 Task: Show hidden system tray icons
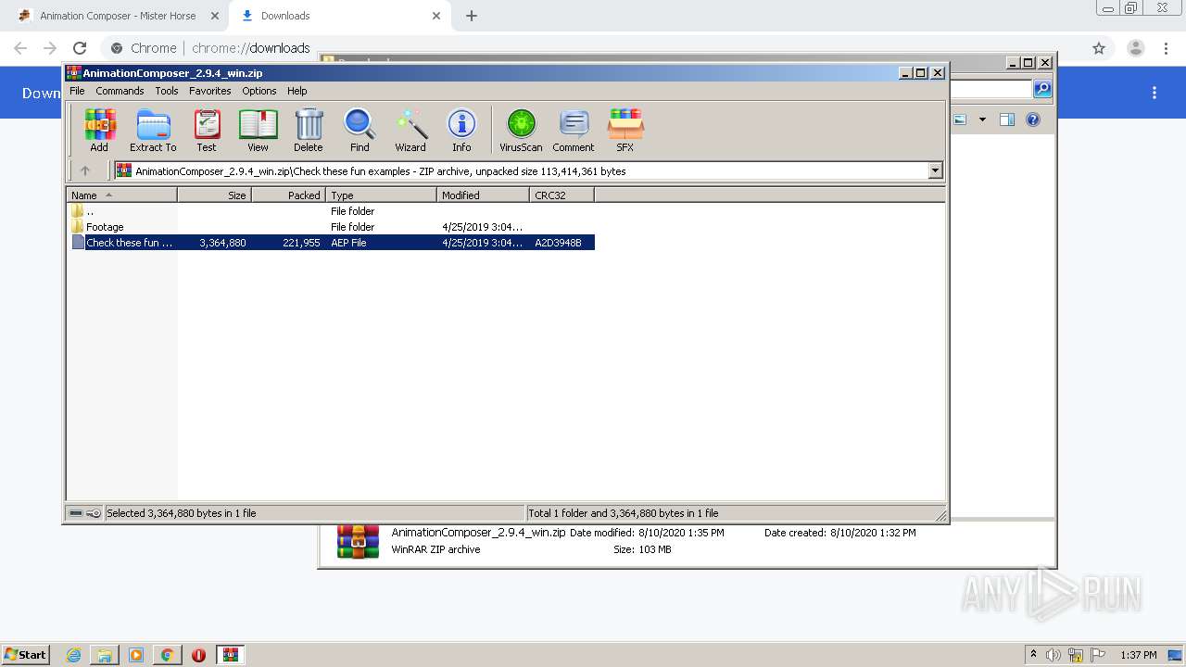click(1033, 654)
